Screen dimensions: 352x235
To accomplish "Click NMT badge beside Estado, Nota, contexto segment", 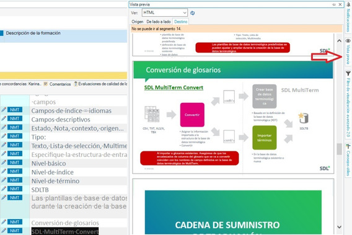I will point(15,127).
